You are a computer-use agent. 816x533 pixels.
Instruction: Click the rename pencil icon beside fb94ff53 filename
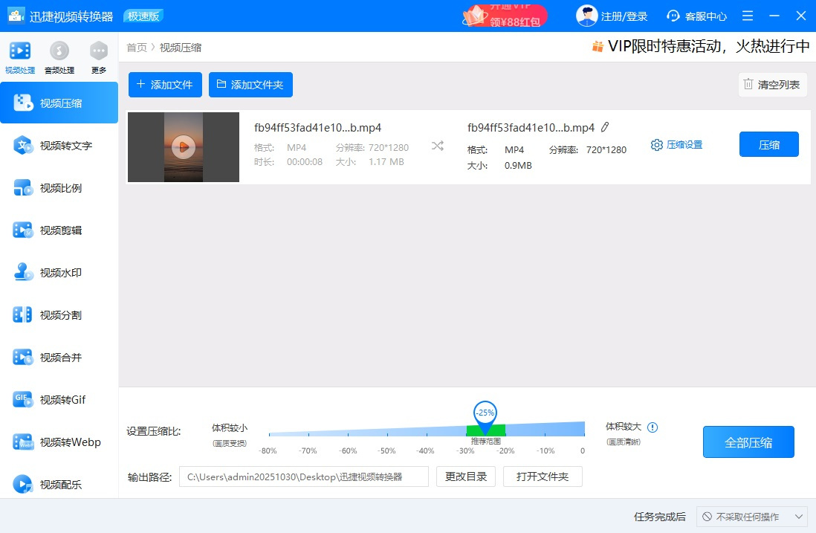coord(606,127)
